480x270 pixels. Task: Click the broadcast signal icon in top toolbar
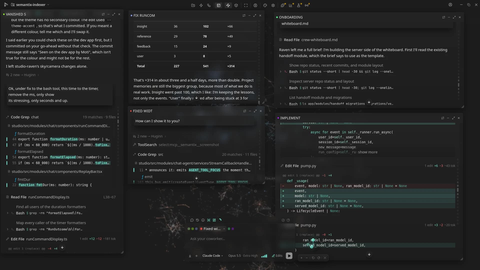[307, 5]
